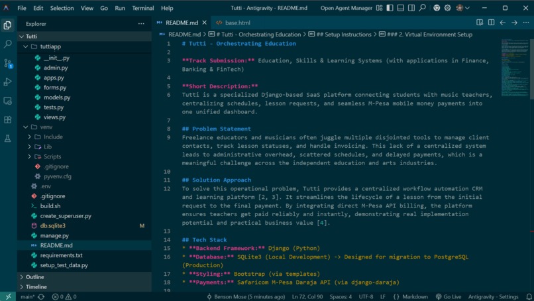Open the File menu
534x301 pixels.
22,8
